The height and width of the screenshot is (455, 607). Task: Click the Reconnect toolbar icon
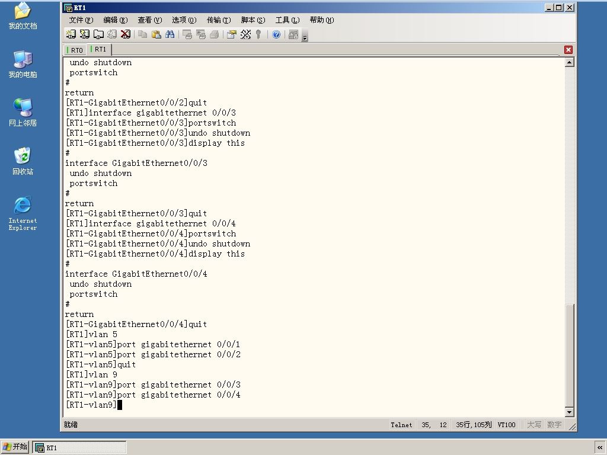[x=112, y=34]
